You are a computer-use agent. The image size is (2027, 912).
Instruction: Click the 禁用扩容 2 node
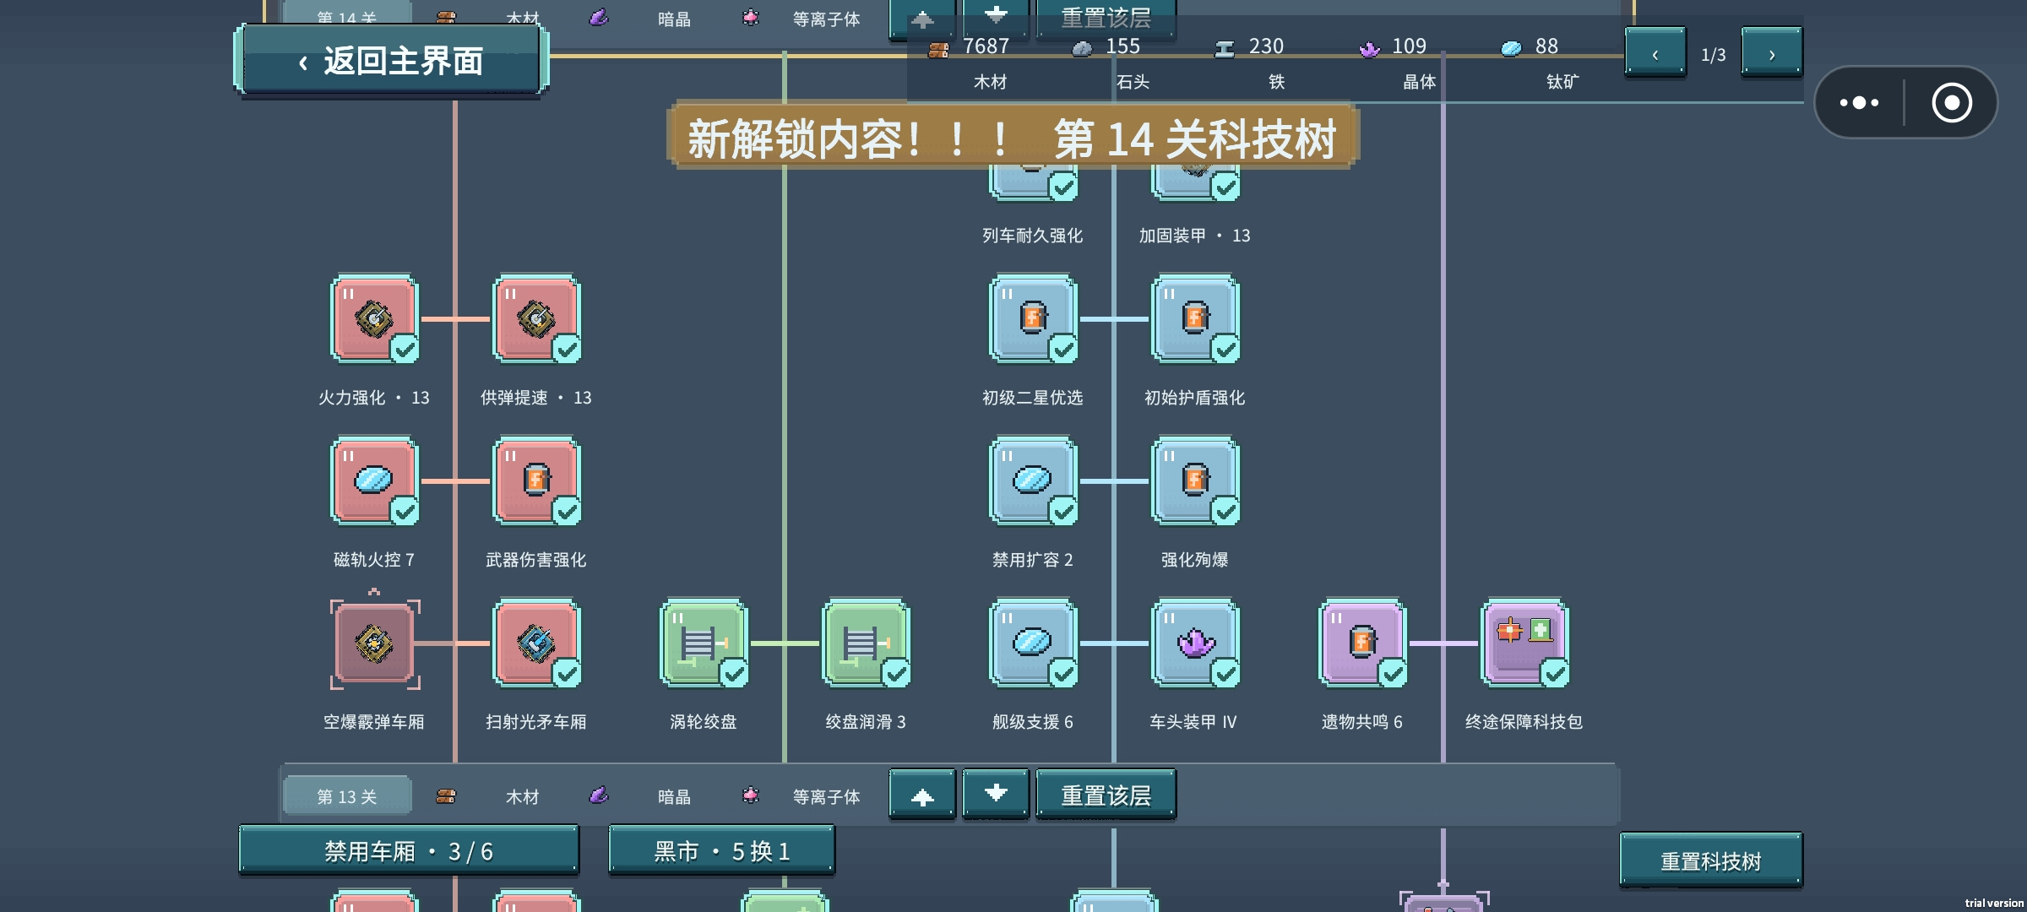pos(1033,481)
